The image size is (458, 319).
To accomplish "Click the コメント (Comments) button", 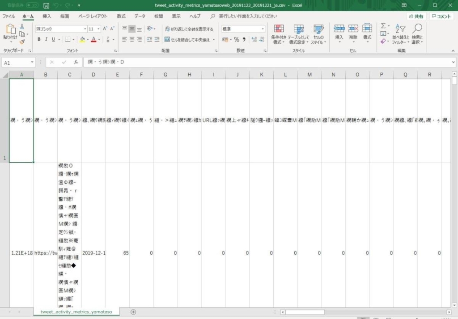I will point(441,15).
